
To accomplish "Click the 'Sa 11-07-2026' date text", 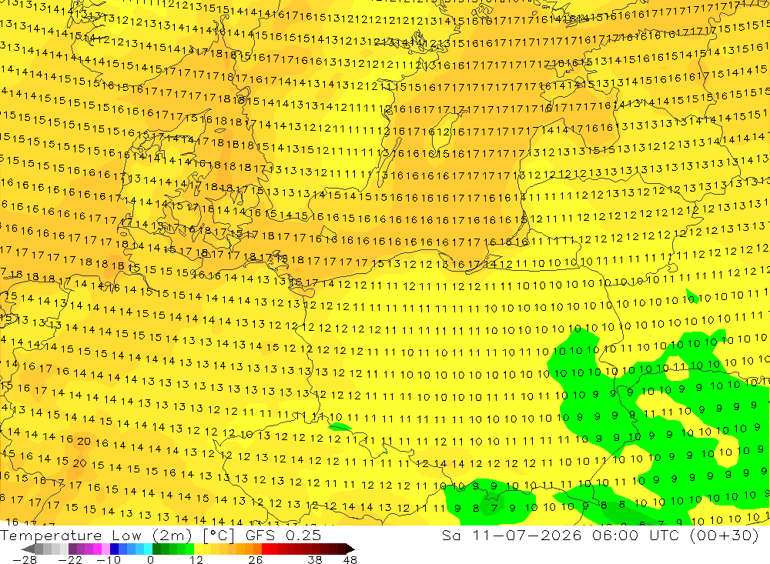I will [x=511, y=536].
